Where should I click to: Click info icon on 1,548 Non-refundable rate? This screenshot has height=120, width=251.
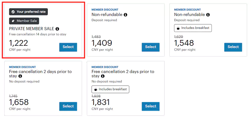208,15
